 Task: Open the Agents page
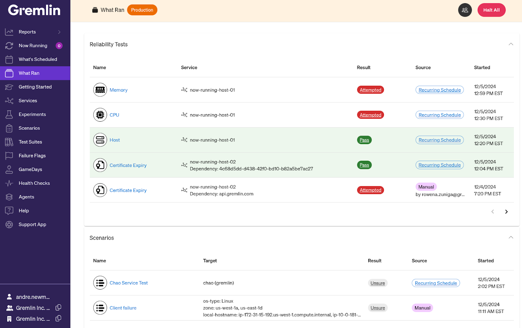pyautogui.click(x=35, y=197)
